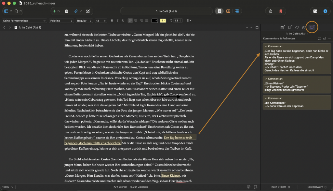Open the document title field showing 1: Im Café

pyautogui.click(x=166, y=11)
